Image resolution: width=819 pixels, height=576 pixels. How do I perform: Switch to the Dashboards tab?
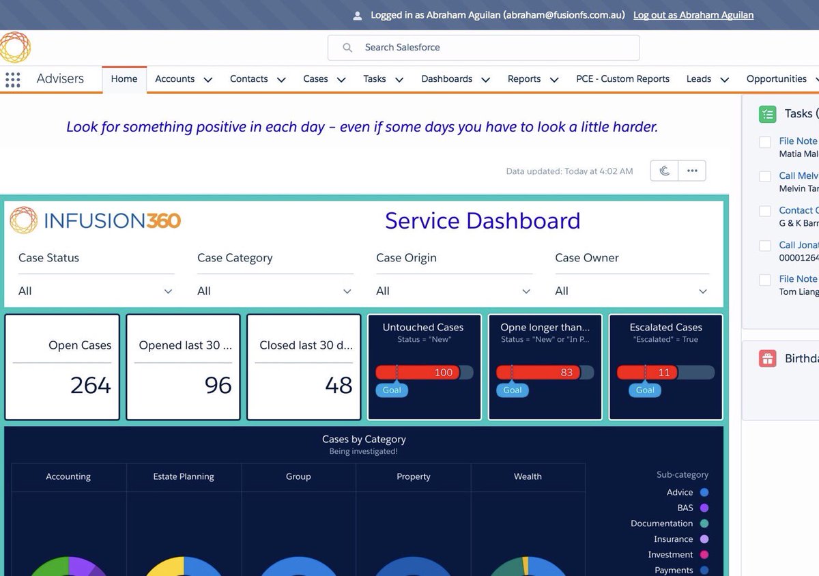tap(446, 79)
